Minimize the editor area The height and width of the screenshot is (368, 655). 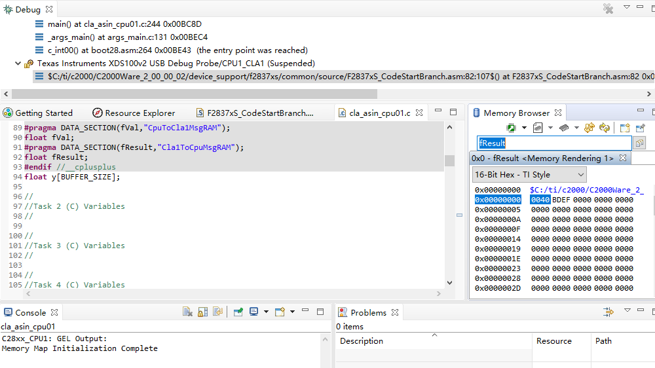coord(438,111)
